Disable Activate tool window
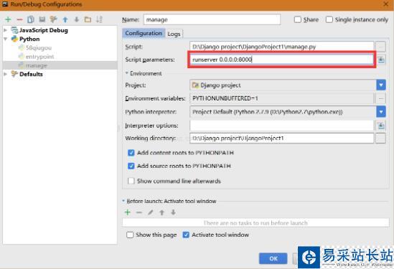This screenshot has height=269, width=394. pyautogui.click(x=186, y=235)
